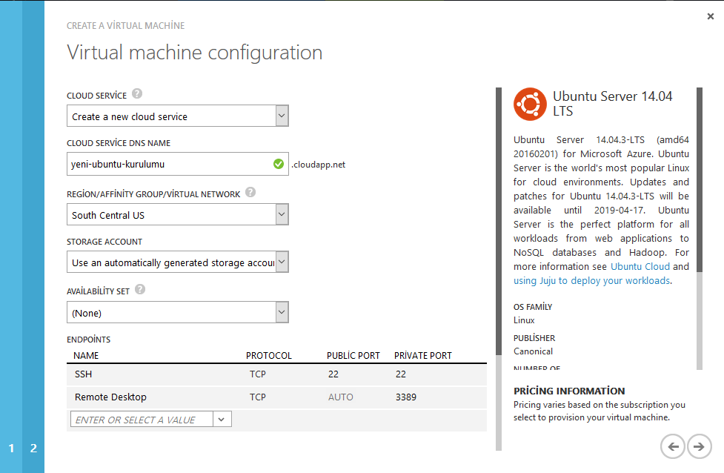Screen dimensions: 724x473
Task: Click the TCP protocol in Remote Desktop row
Action: [x=258, y=397]
